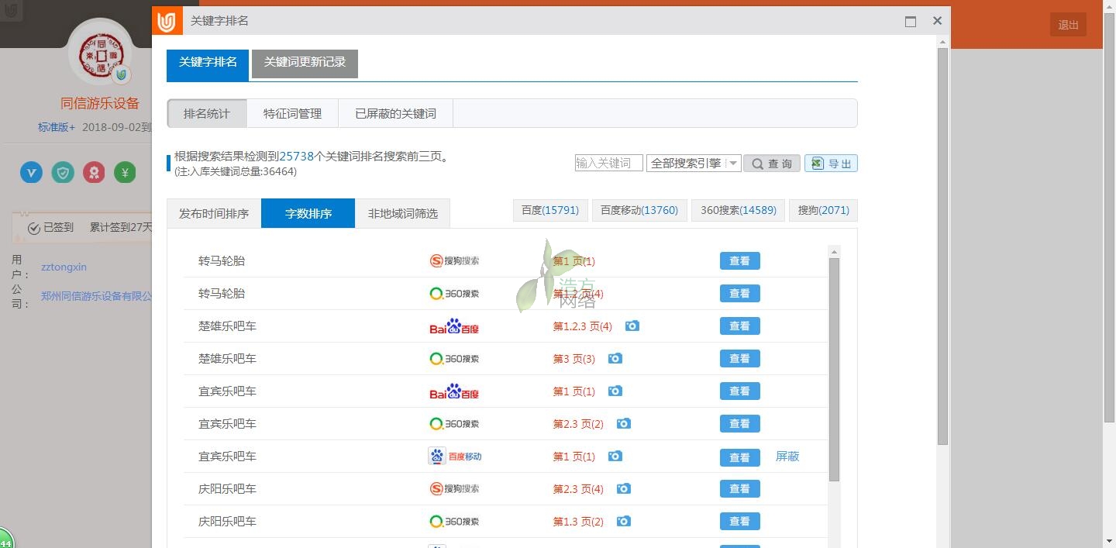Click the 同信游乐设备 profile avatar
The width and height of the screenshot is (1116, 548).
pyautogui.click(x=100, y=53)
